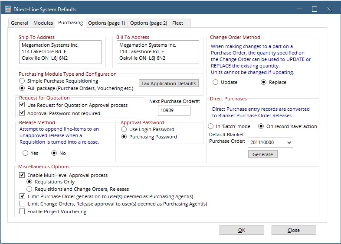Open the Options (page 1) tab
The height and width of the screenshot is (244, 341).
coord(106,23)
